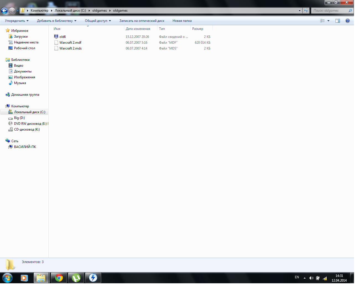This screenshot has height=296, width=359.
Task: Toggle the preview pane button
Action: [338, 21]
